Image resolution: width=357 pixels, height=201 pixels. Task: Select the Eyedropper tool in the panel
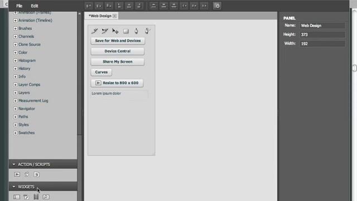click(x=94, y=31)
